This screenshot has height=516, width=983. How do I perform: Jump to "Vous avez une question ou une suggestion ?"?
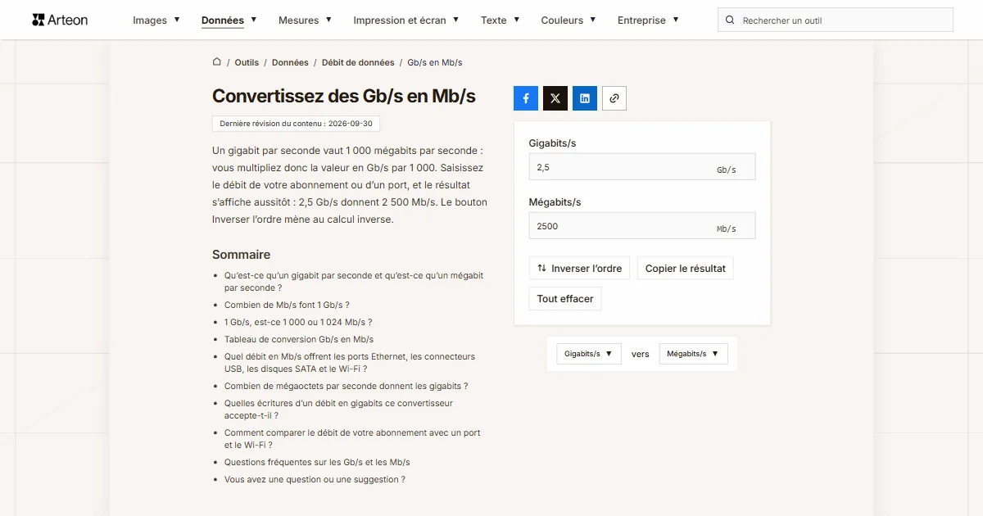[315, 479]
